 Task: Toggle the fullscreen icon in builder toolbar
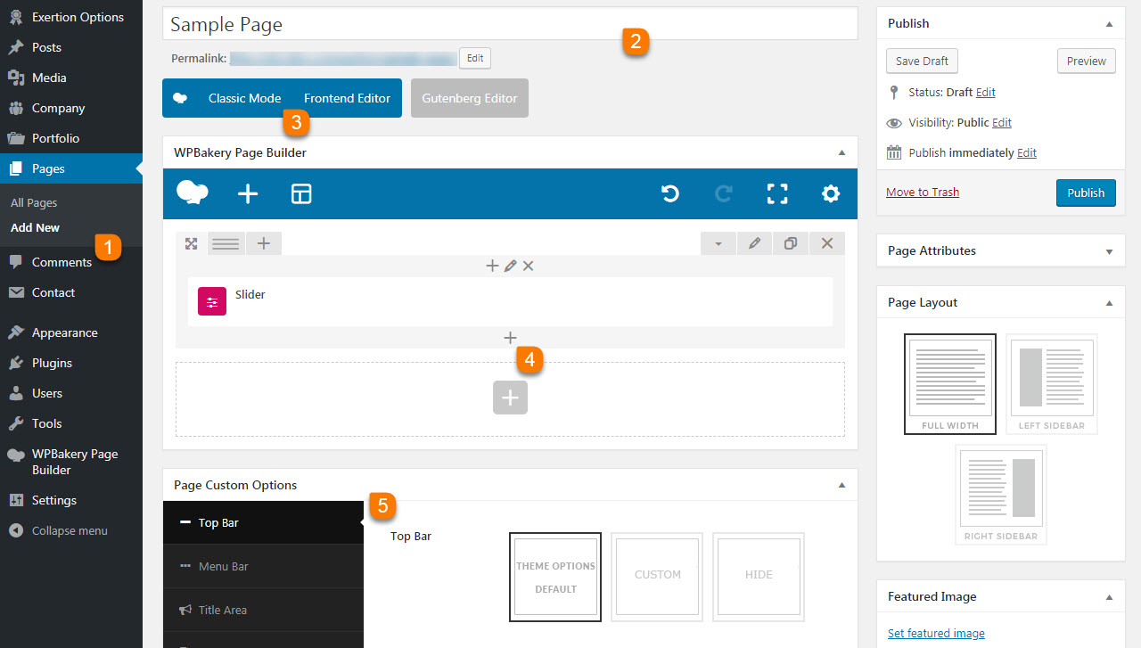(x=777, y=193)
